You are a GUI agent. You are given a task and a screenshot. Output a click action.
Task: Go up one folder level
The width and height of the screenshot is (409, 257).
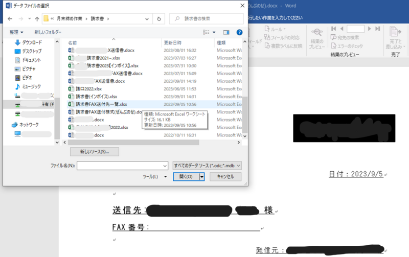click(37, 19)
